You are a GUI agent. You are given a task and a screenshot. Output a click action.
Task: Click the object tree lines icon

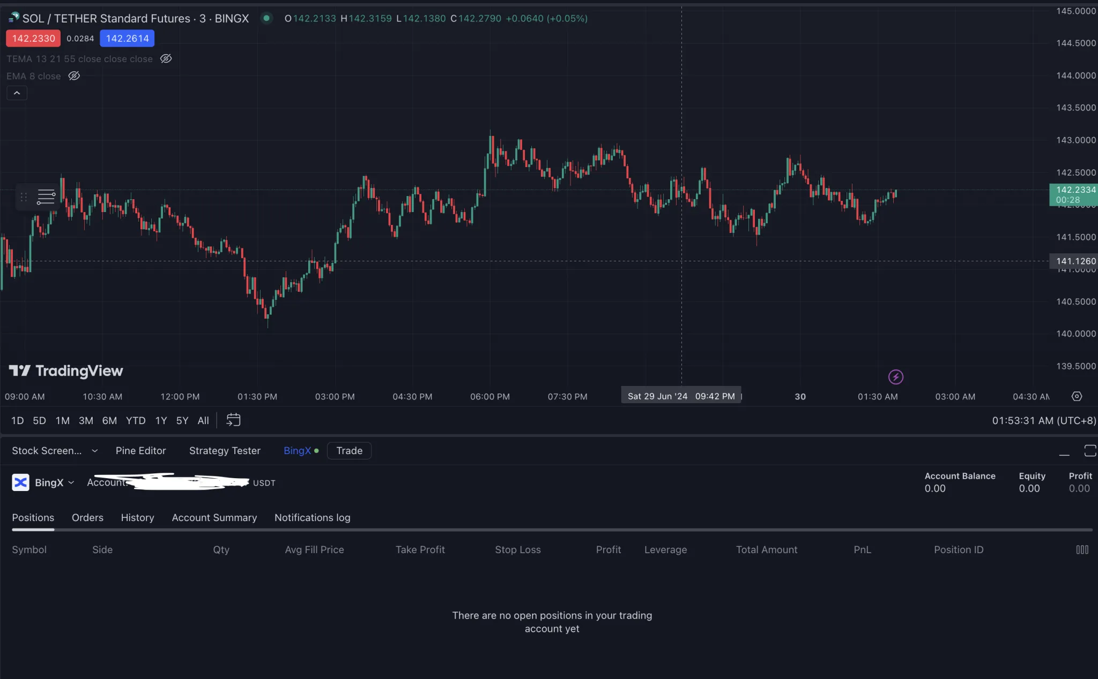coord(46,197)
